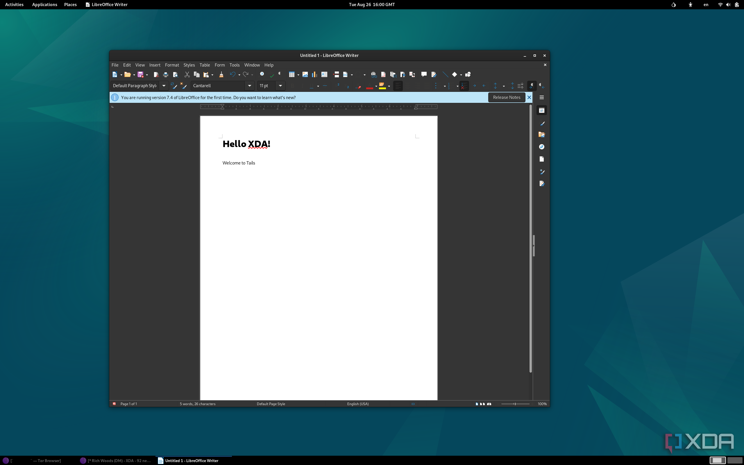Viewport: 744px width, 465px height.
Task: Expand the Undo history dropdown arrow
Action: coord(239,75)
